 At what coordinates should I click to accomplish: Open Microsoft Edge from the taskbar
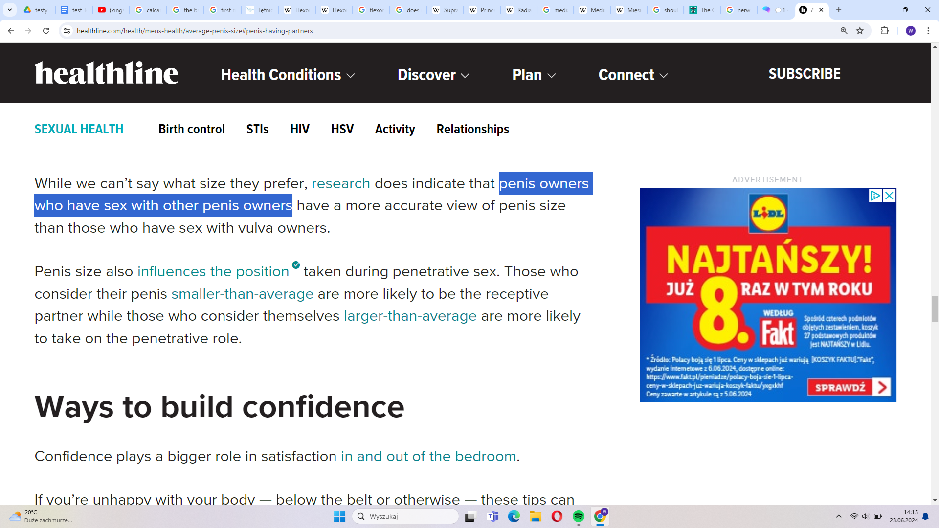(514, 516)
